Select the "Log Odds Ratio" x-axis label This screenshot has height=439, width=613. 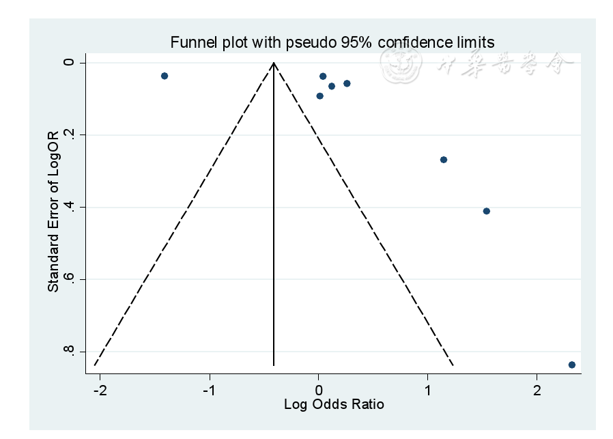tap(334, 405)
